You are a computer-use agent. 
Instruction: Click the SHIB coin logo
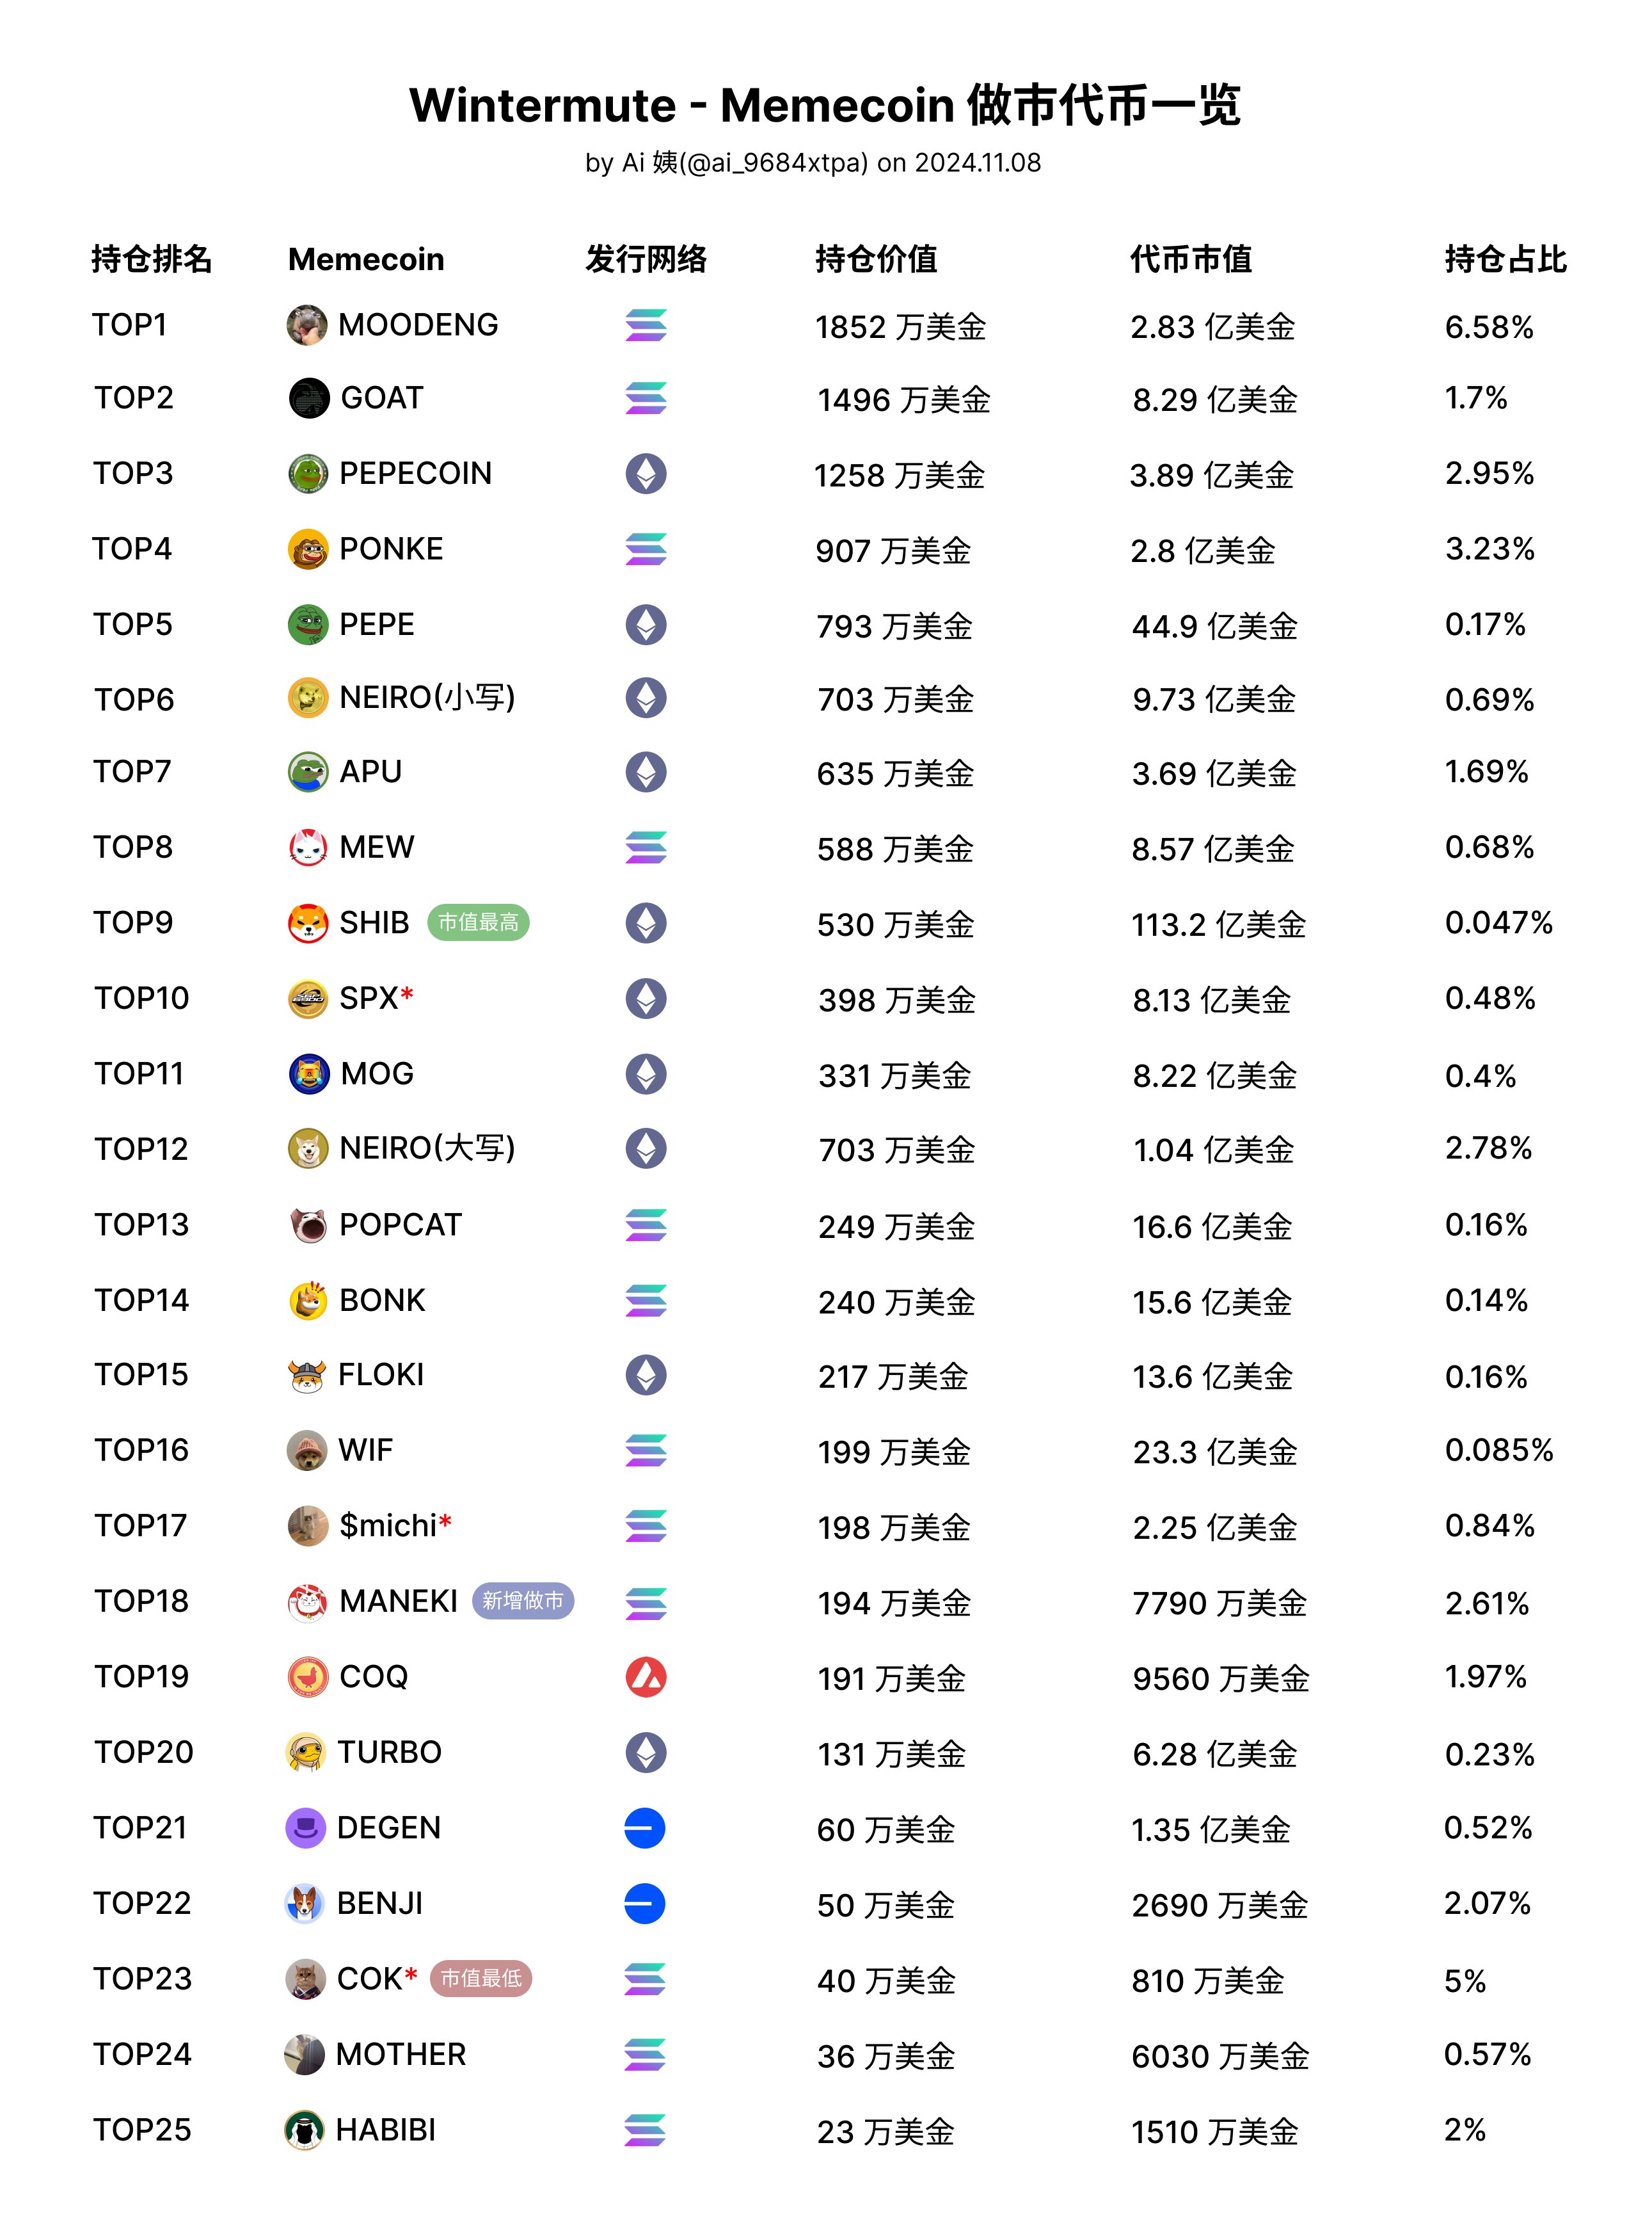coord(308,922)
